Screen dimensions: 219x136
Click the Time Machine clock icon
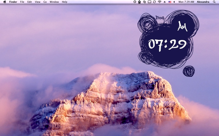[x=135, y=2]
